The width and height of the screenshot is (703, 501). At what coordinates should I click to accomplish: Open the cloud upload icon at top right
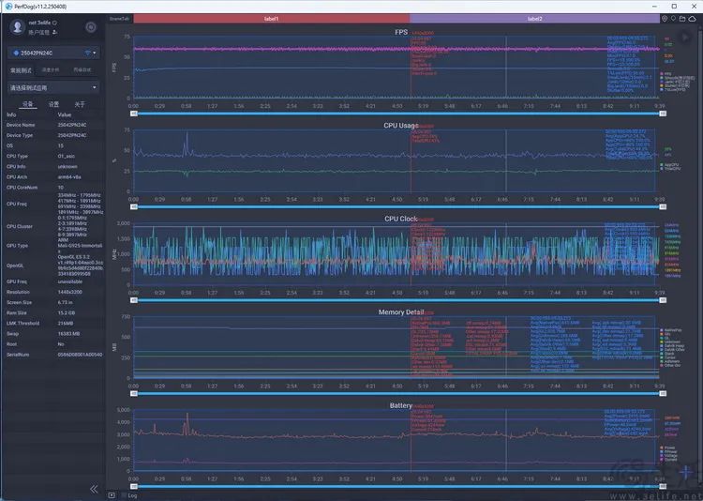(x=692, y=19)
